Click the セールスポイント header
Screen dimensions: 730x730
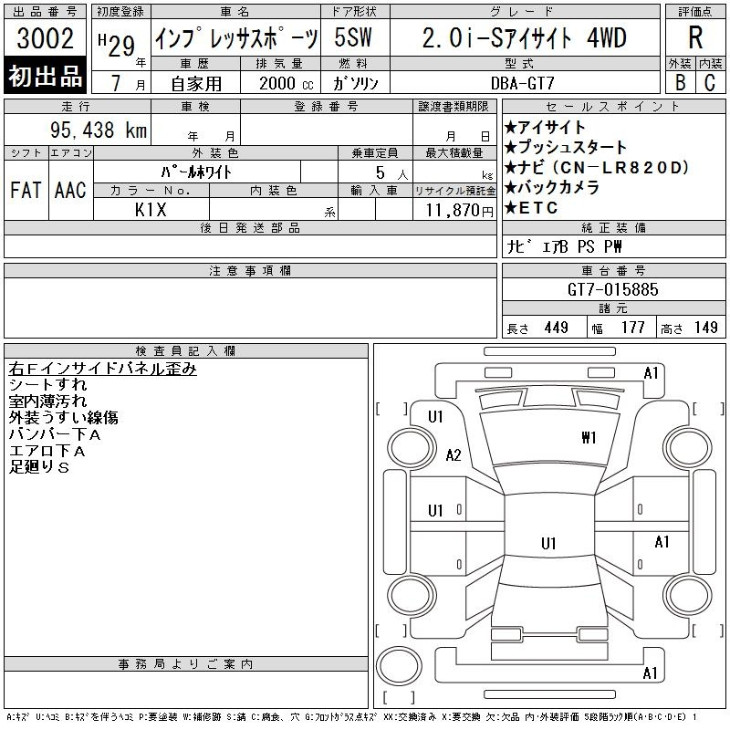(613, 106)
